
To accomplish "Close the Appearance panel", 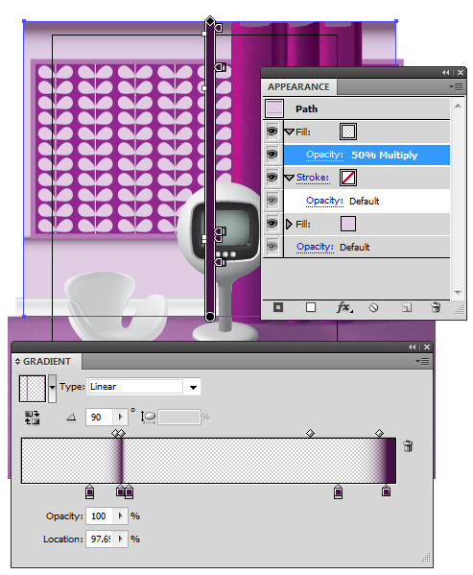I will [x=461, y=73].
